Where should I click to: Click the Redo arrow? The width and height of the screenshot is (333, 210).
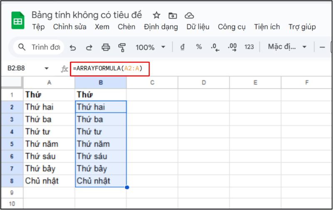point(89,47)
